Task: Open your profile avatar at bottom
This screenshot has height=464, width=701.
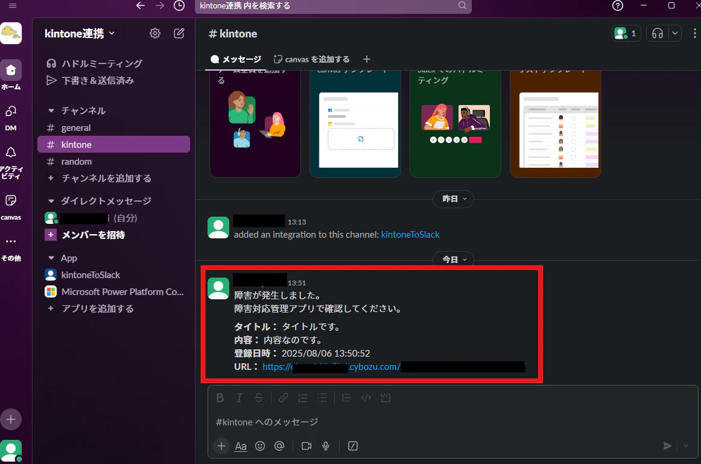Action: click(x=11, y=451)
